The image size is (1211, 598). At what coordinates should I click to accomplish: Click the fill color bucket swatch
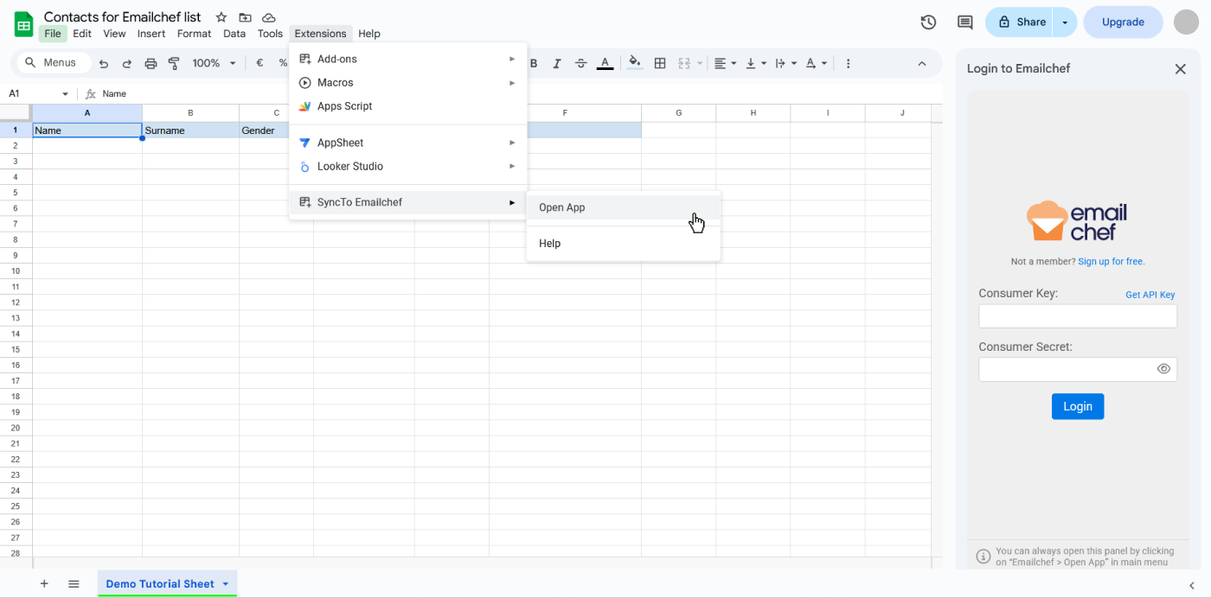click(x=635, y=63)
